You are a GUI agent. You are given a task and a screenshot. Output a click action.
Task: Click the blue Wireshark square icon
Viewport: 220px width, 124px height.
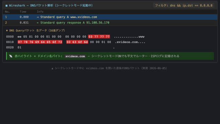[7, 6]
